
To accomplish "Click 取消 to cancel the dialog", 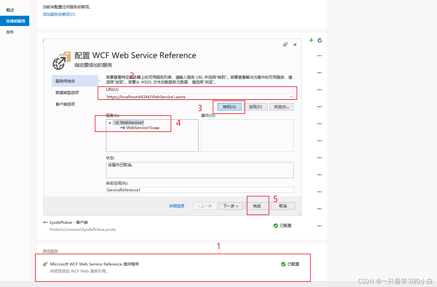I will pyautogui.click(x=283, y=206).
